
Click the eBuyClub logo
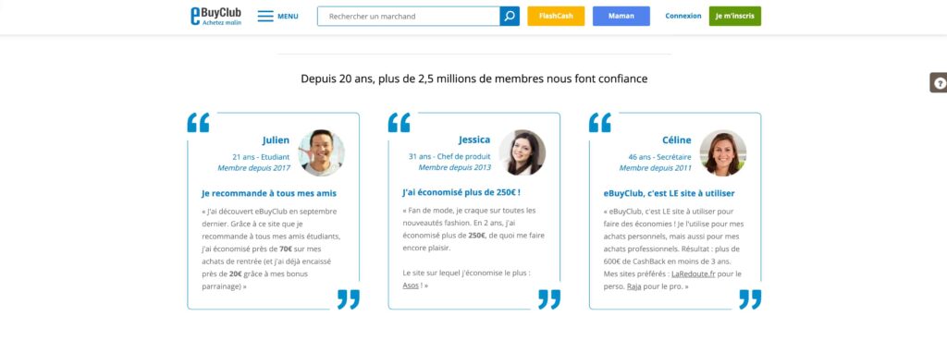tap(215, 17)
